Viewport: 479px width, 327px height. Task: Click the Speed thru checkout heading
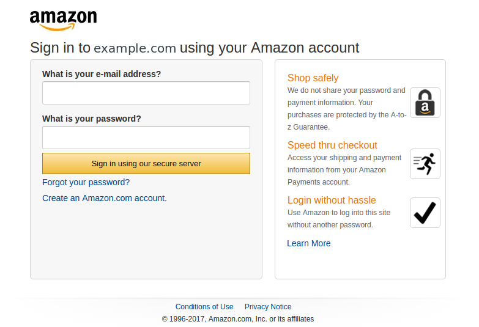point(332,145)
